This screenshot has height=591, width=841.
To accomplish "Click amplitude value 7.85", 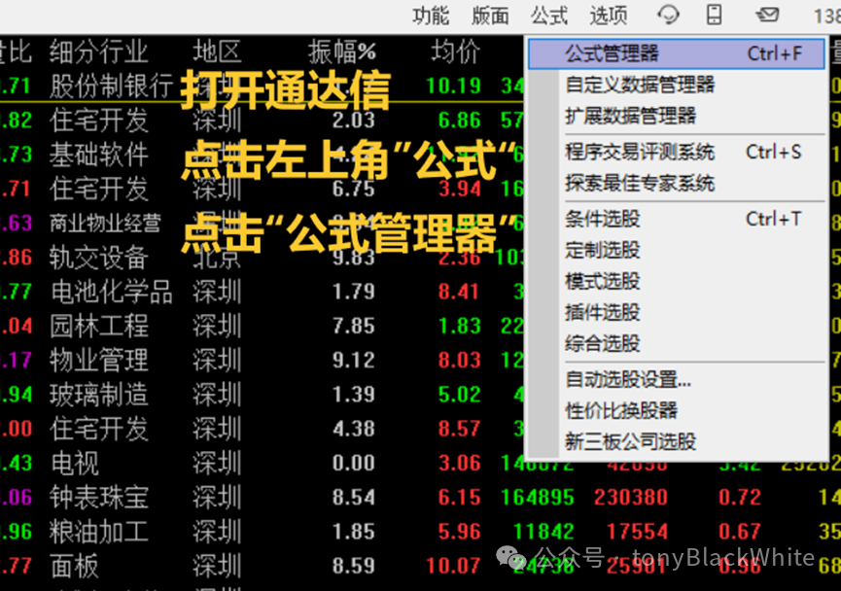I will point(354,326).
